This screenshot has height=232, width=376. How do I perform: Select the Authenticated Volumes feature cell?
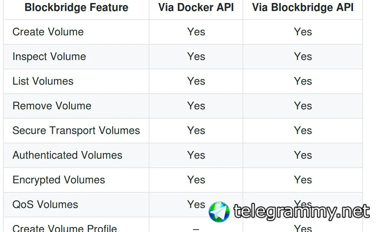pyautogui.click(x=67, y=155)
